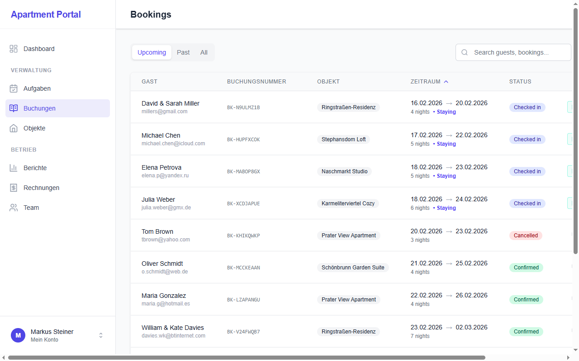Screen dimensions: 579x361
Task: Click Markus Steiner's avatar circle
Action: (x=18, y=335)
